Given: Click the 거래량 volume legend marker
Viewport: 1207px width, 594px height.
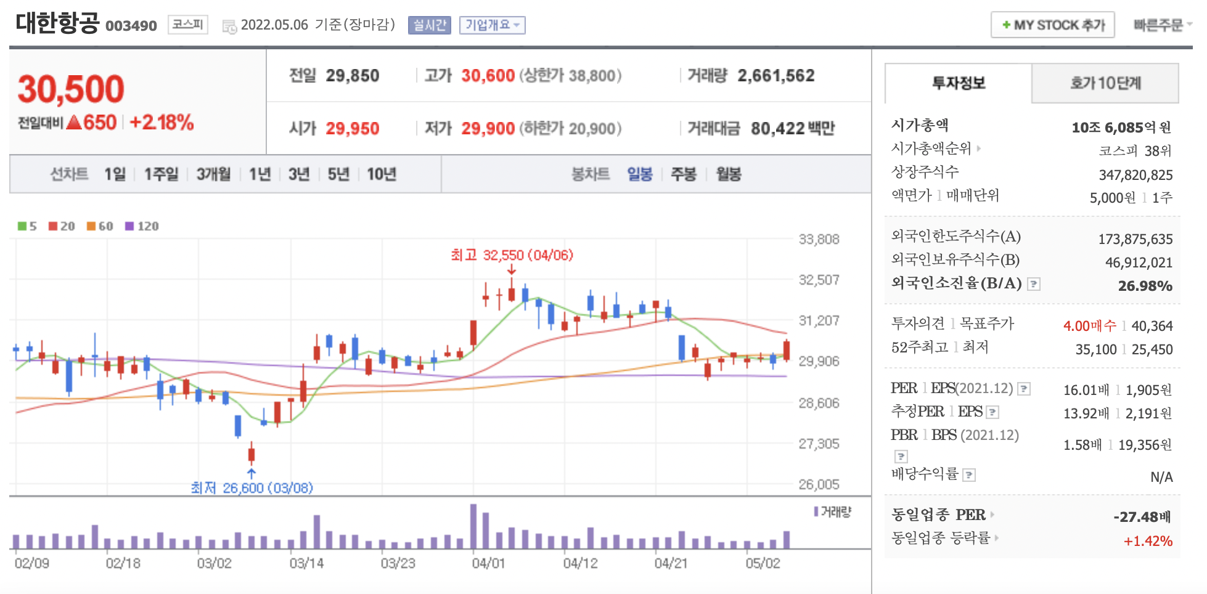Looking at the screenshot, I should point(816,511).
